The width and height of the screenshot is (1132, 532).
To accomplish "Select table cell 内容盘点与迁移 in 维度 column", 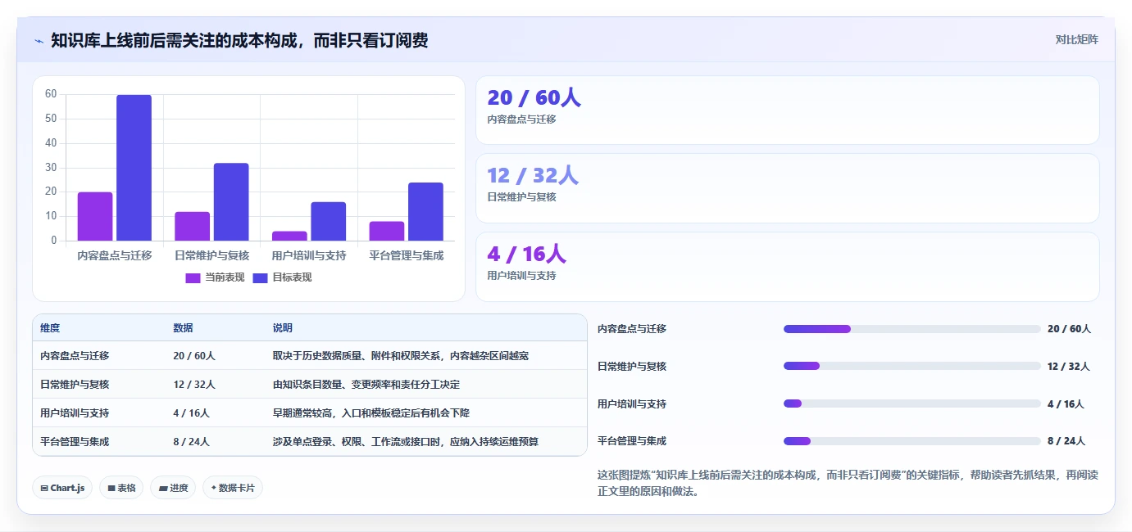I will [75, 356].
